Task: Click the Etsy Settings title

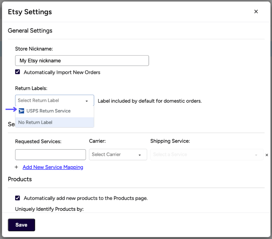Action: (30, 12)
